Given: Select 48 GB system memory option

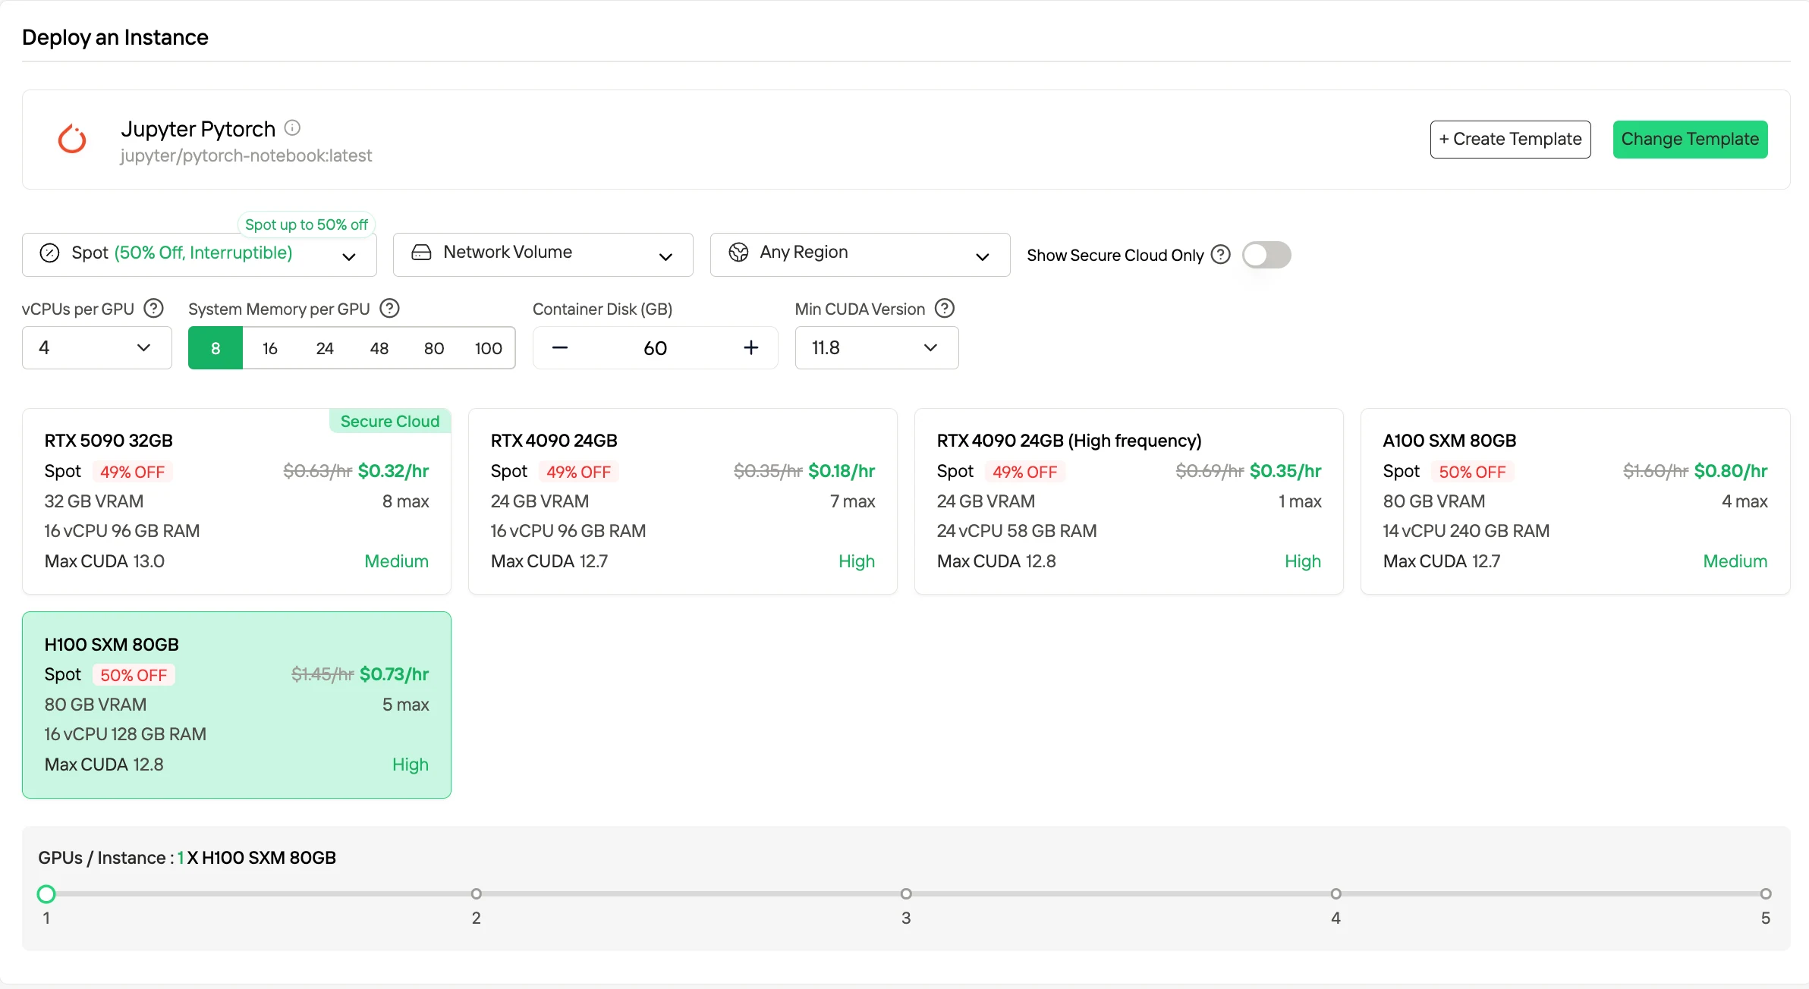Looking at the screenshot, I should click(x=379, y=348).
